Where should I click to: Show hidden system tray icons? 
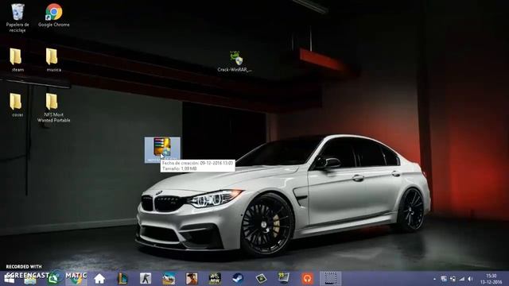[x=434, y=279]
